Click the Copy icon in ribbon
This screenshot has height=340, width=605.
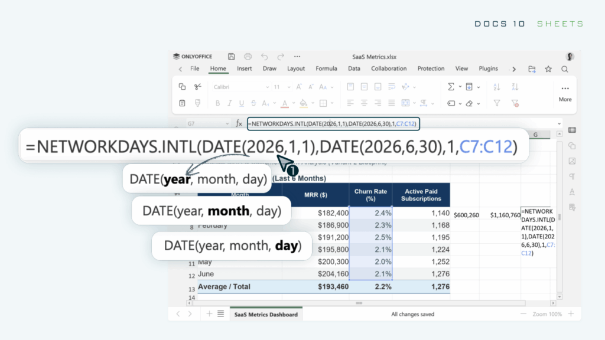182,87
